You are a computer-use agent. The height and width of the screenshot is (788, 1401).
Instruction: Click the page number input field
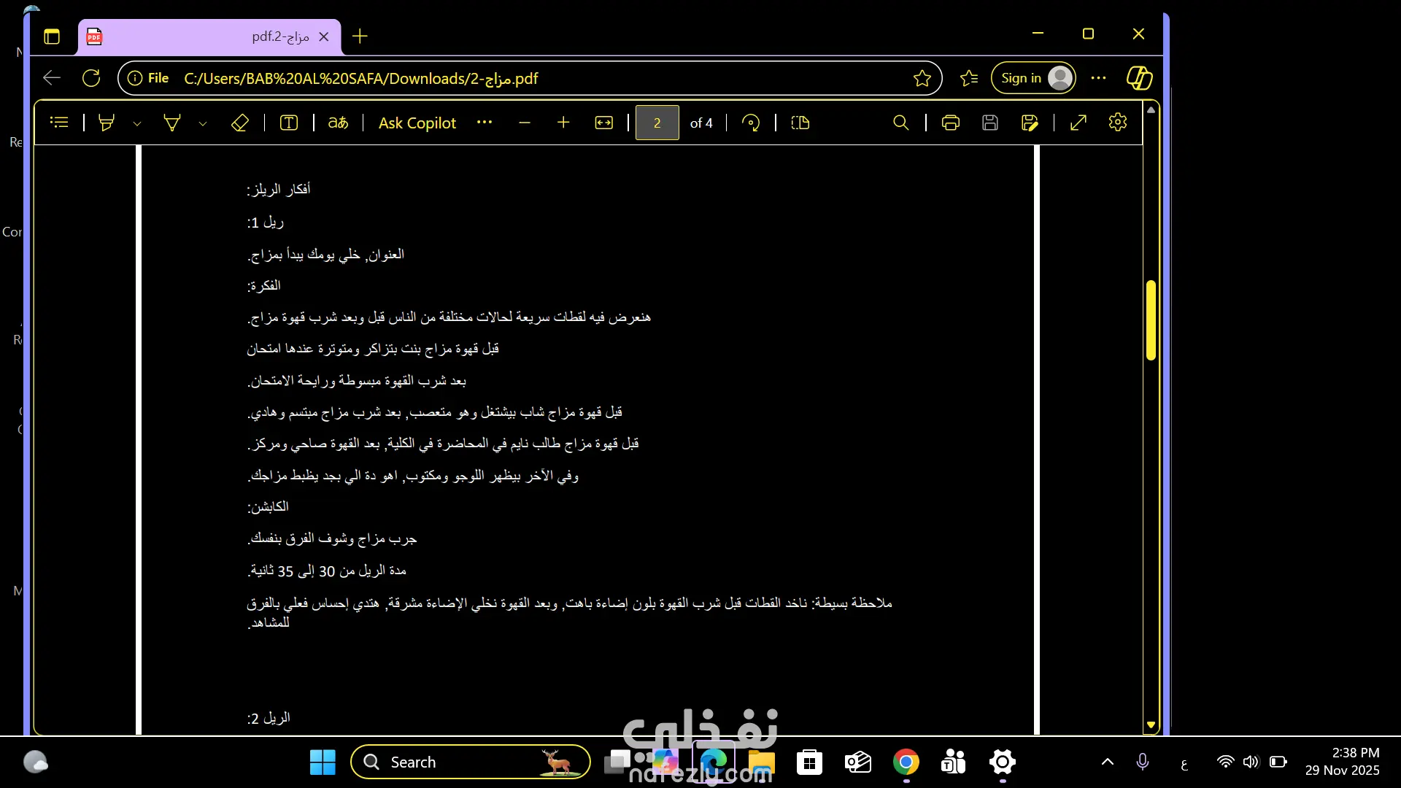657,123
